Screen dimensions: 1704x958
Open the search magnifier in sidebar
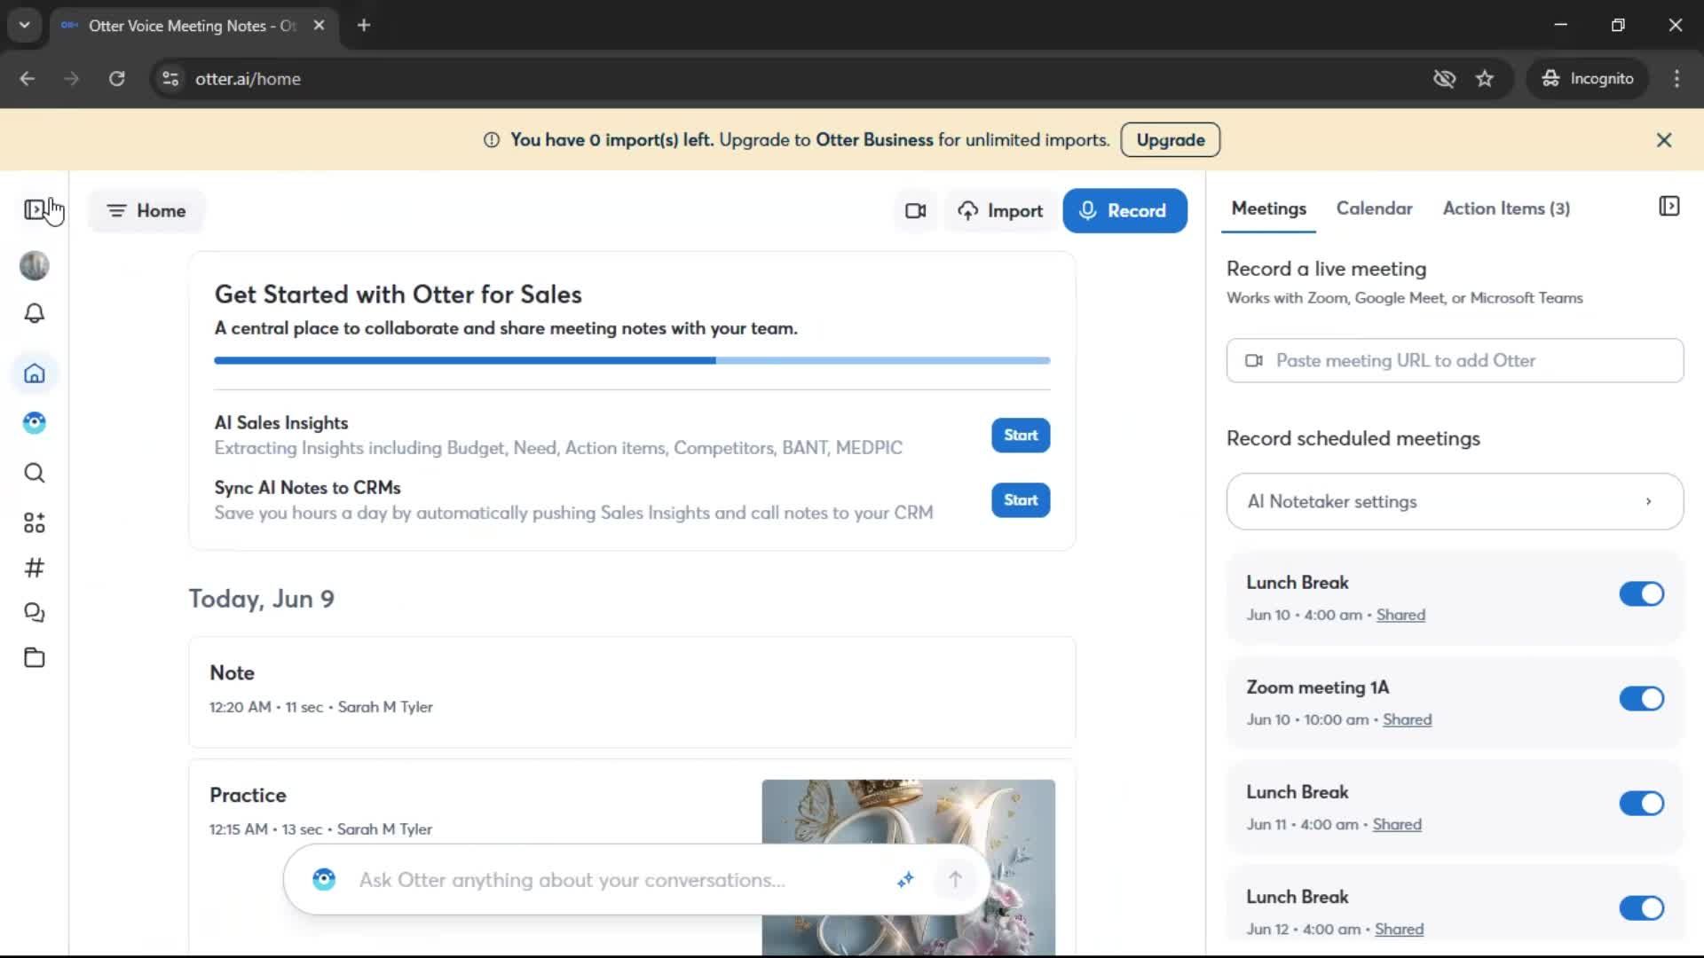pyautogui.click(x=34, y=473)
